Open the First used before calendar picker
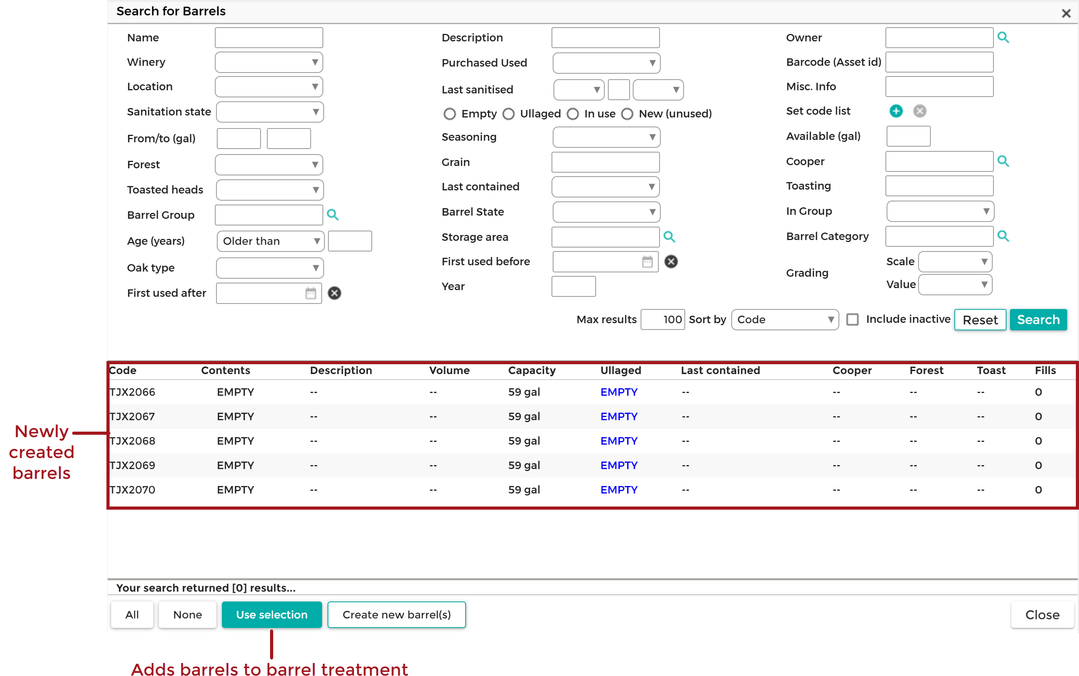 (x=647, y=262)
